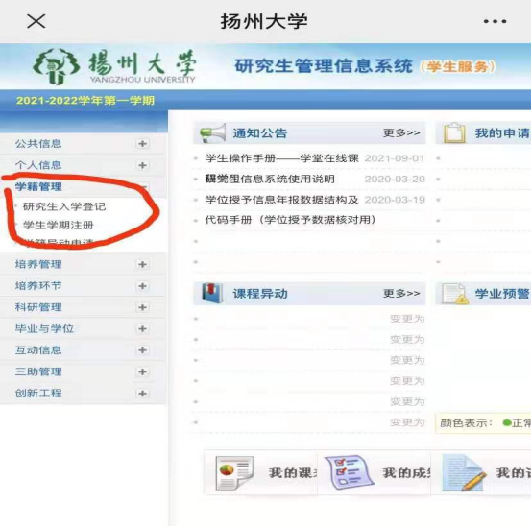Screen dimensions: 532x527
Task: Close the page with the X button
Action: pos(36,21)
